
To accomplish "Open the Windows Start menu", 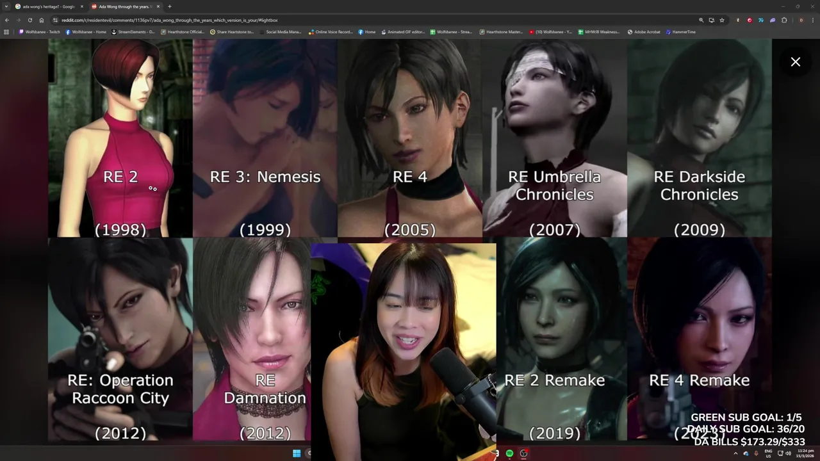I will (x=297, y=453).
